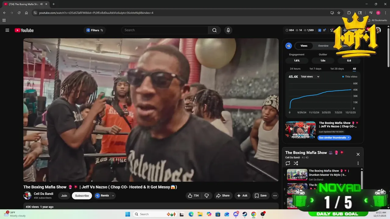Close the playlist panel
This screenshot has width=390, height=219.
(358, 154)
